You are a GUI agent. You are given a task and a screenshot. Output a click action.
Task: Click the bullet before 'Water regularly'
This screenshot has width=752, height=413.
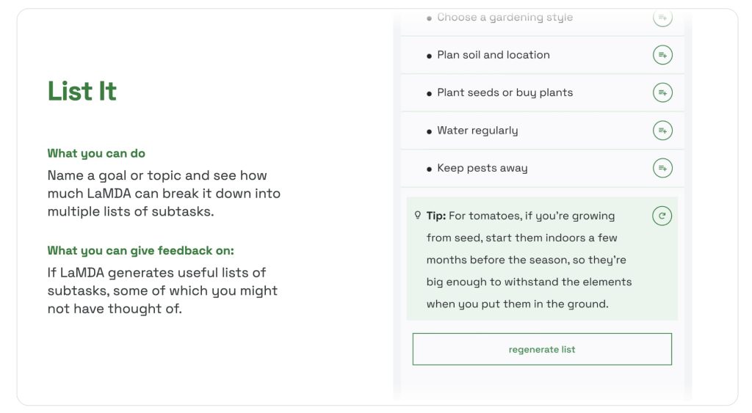429,131
